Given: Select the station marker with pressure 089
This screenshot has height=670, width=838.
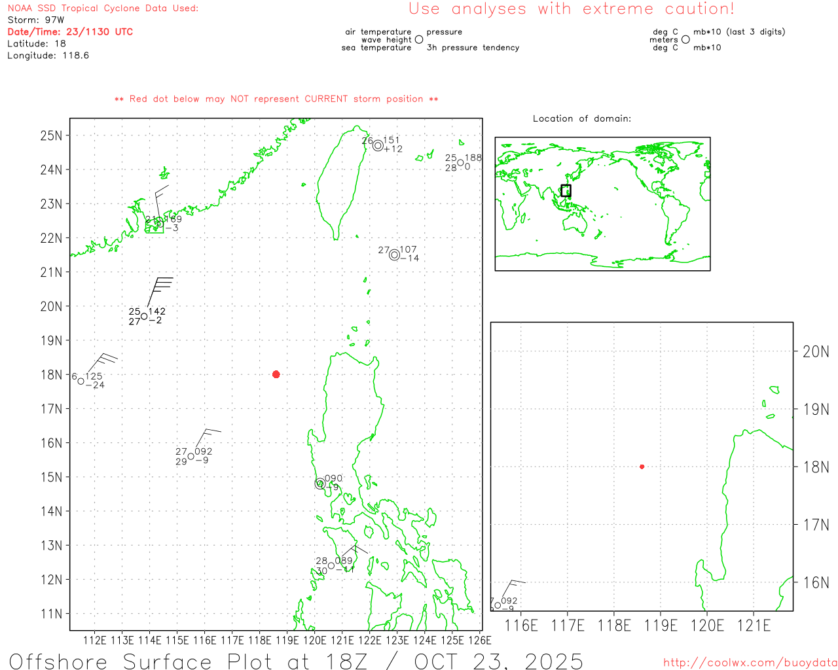Looking at the screenshot, I should (331, 566).
